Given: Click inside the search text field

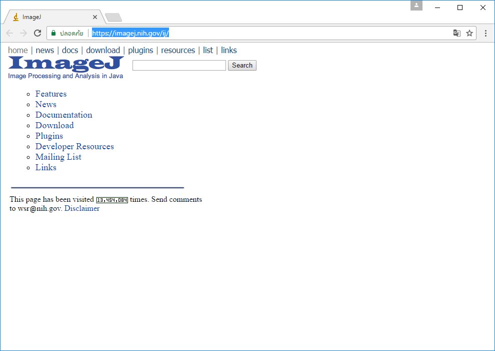Looking at the screenshot, I should point(178,65).
